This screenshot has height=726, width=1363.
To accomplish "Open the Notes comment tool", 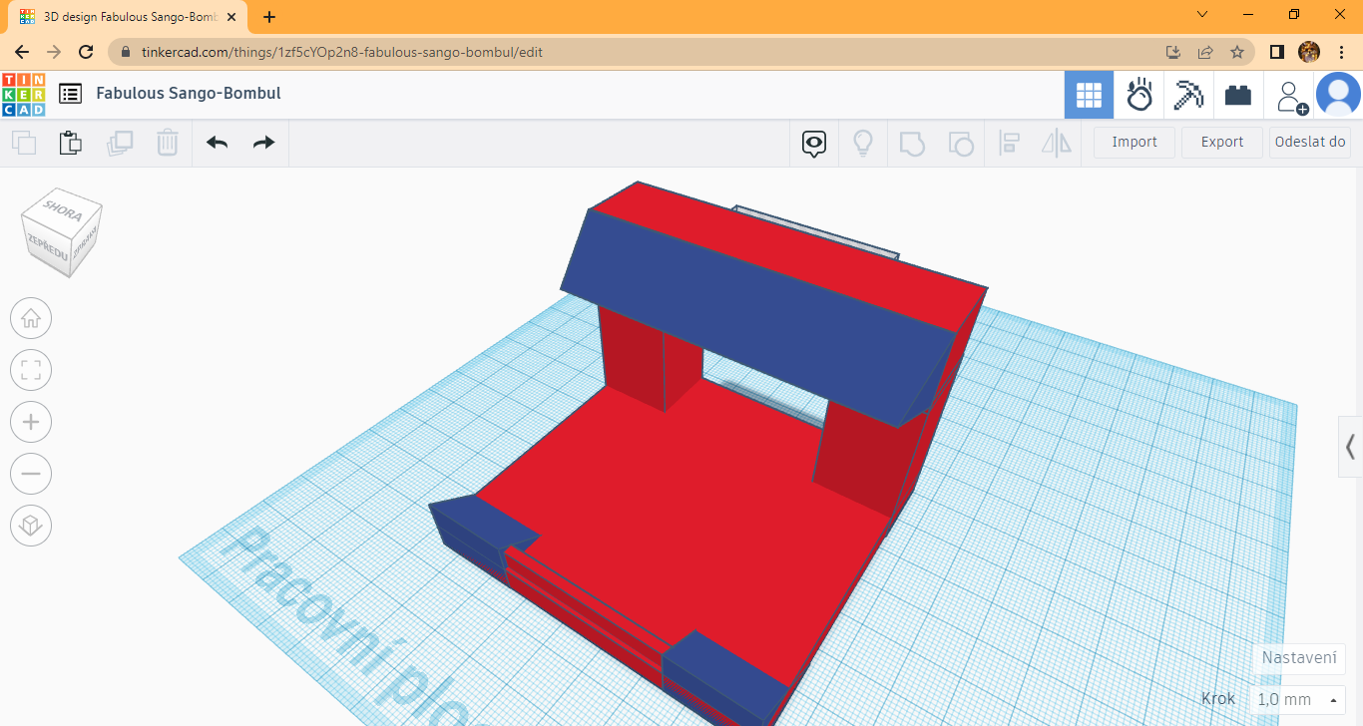I will 813,143.
